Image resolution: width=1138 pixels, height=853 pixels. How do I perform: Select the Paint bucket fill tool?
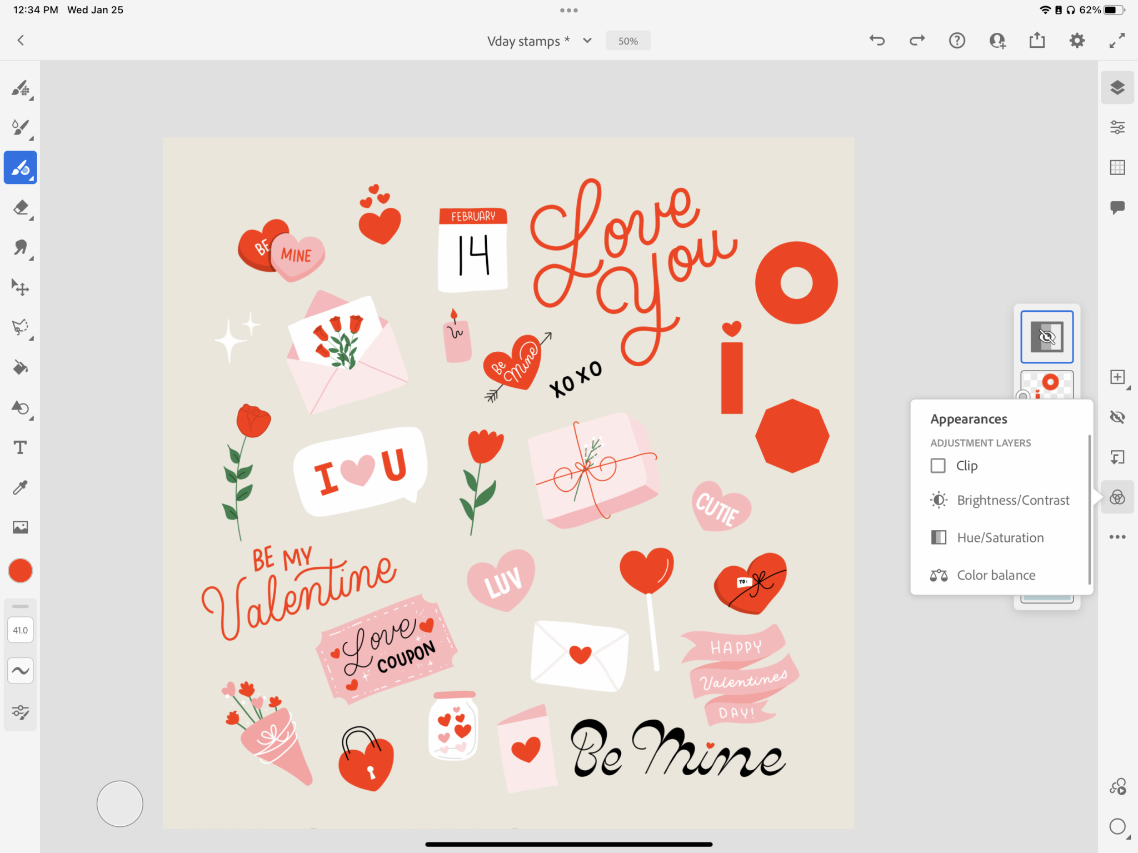click(20, 367)
